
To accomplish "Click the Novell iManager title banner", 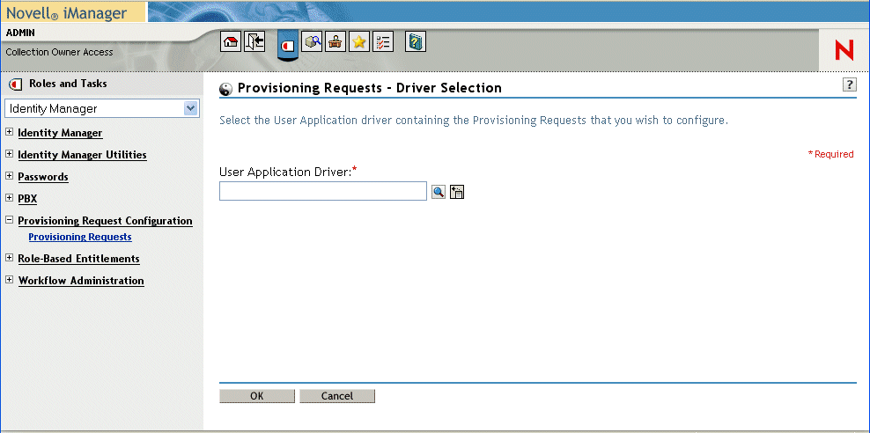I will click(73, 11).
